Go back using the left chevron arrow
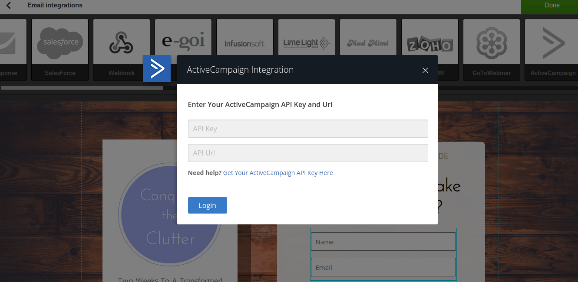The image size is (578, 282). (x=9, y=6)
